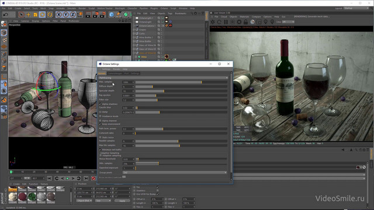This screenshot has height=210, width=374.
Task: Toggle the Y axis lock
Action: click(x=65, y=15)
